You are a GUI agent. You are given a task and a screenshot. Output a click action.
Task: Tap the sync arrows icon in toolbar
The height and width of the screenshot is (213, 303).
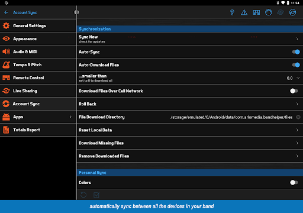click(292, 12)
